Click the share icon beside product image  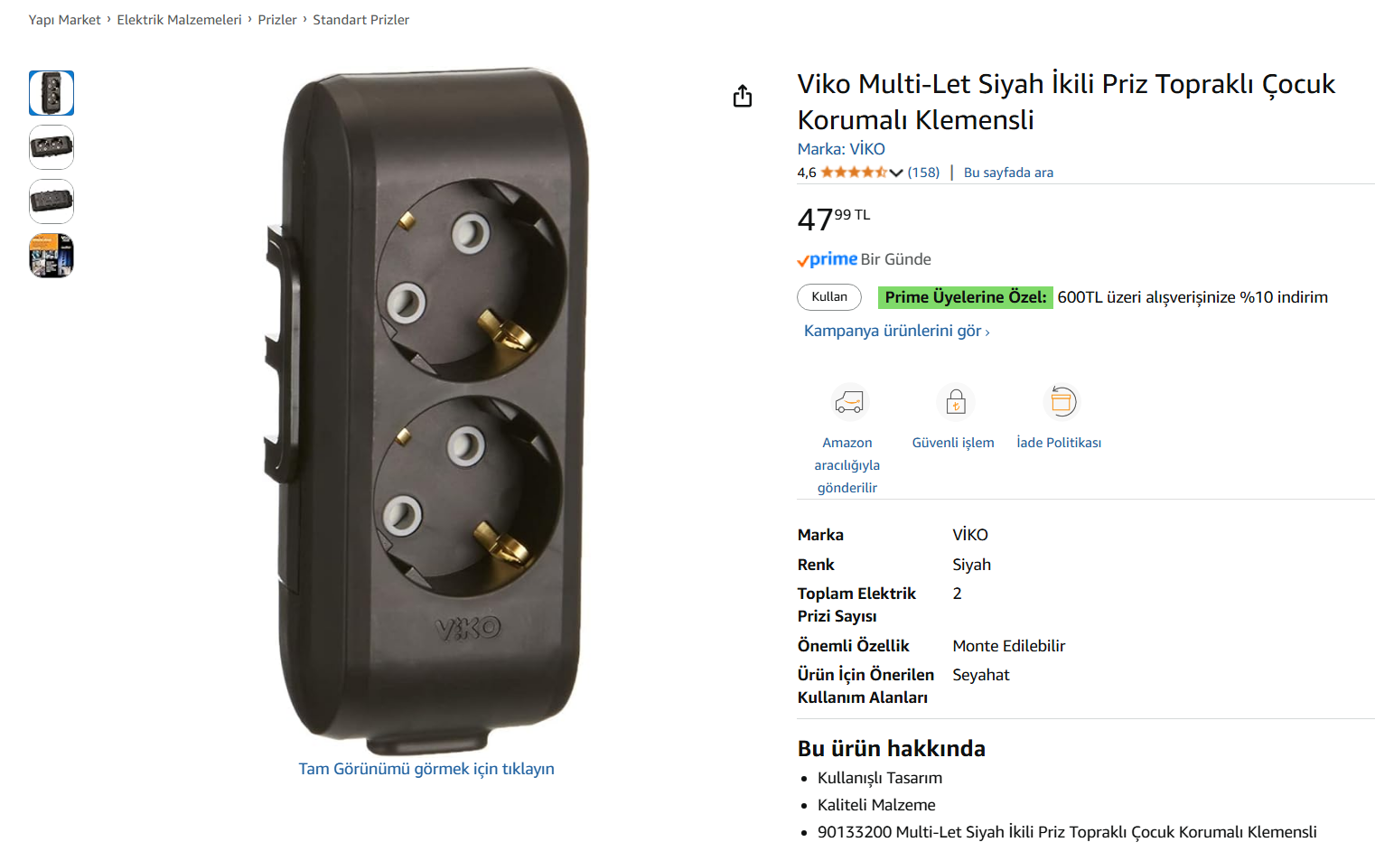(743, 96)
